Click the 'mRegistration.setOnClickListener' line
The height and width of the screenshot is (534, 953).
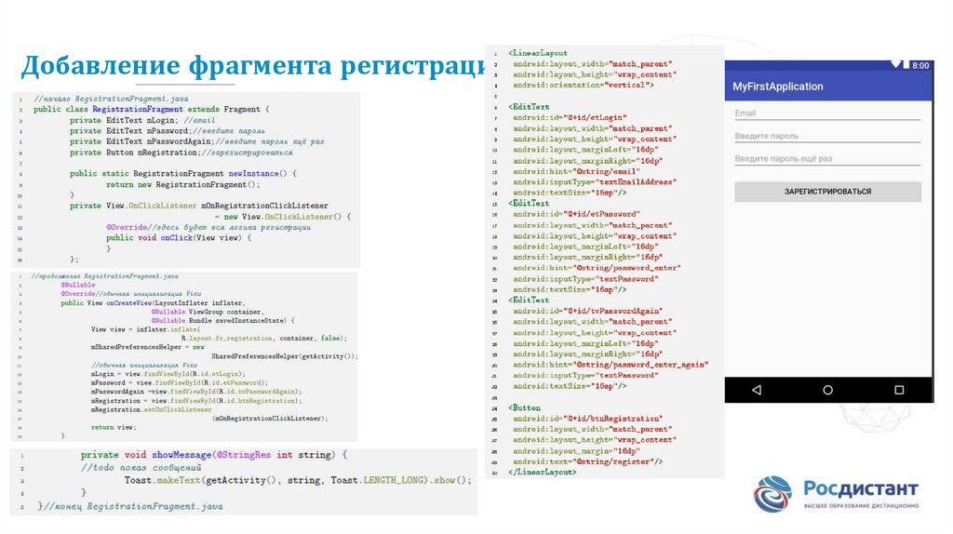(152, 410)
